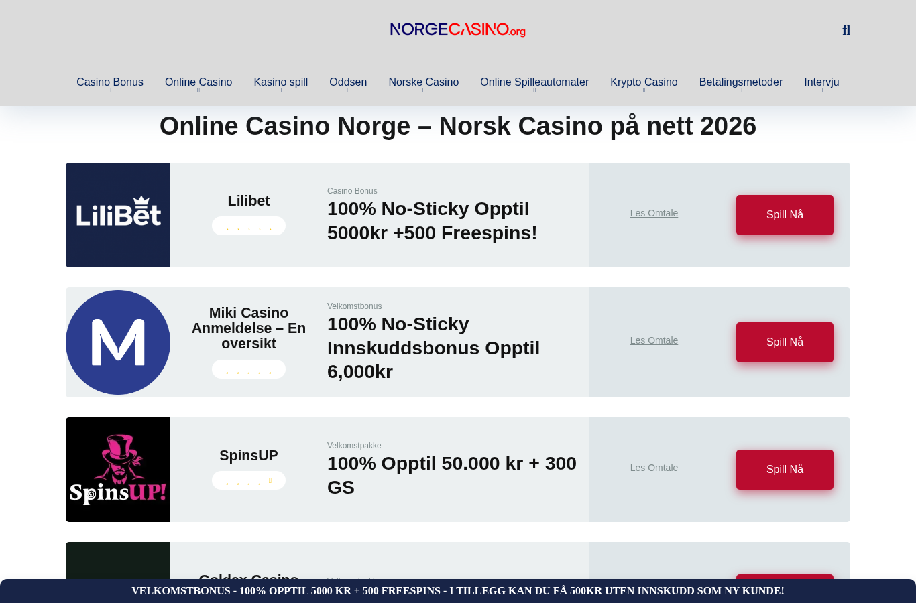
Task: Expand the Online Casino menu arrow
Action: coord(198,90)
